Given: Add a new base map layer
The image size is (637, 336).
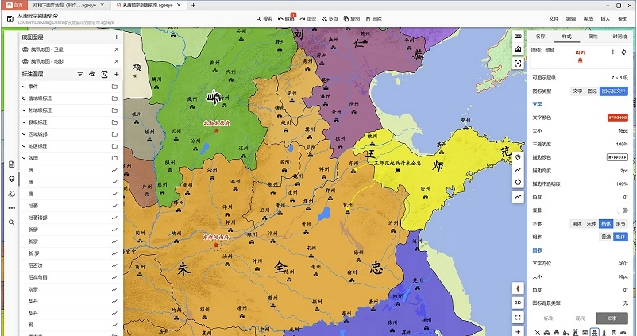Looking at the screenshot, I should [116, 37].
